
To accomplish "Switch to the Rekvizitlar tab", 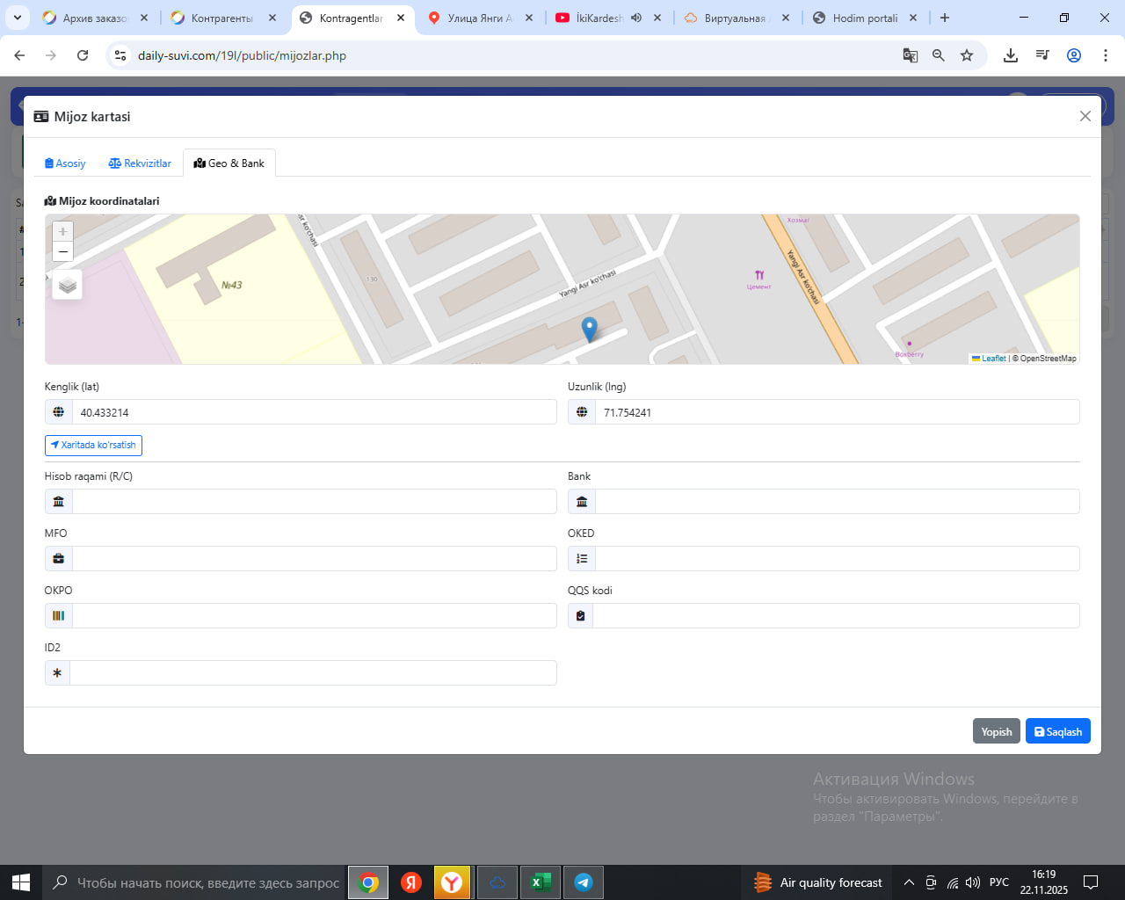I will pyautogui.click(x=140, y=163).
